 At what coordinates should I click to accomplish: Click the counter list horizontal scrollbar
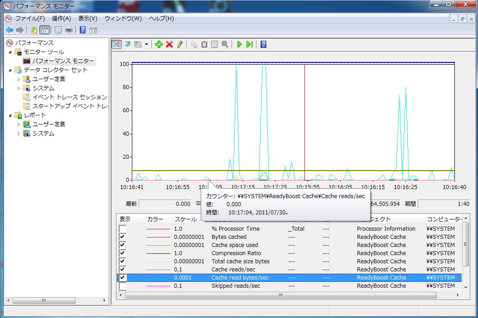(280, 295)
